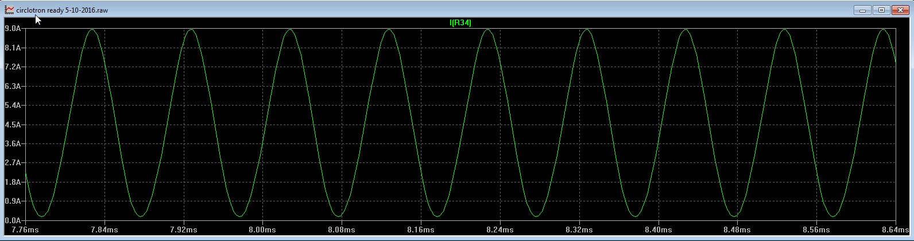Click the 6.3A vertical axis label

coord(13,86)
